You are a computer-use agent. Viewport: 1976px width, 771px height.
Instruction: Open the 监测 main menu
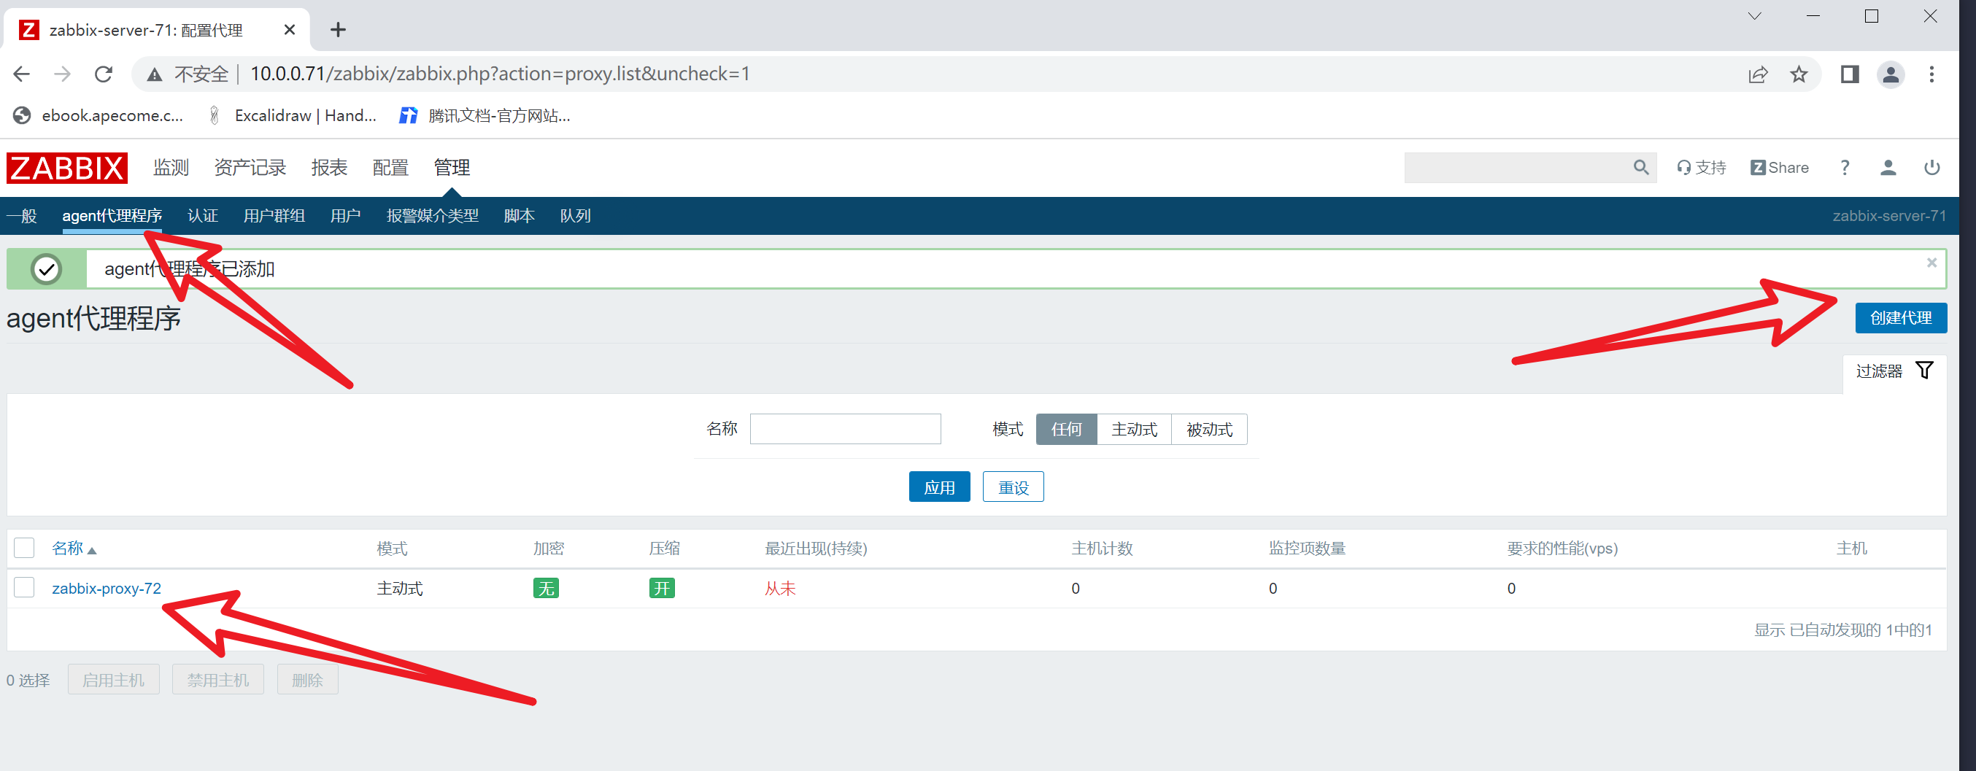point(170,167)
